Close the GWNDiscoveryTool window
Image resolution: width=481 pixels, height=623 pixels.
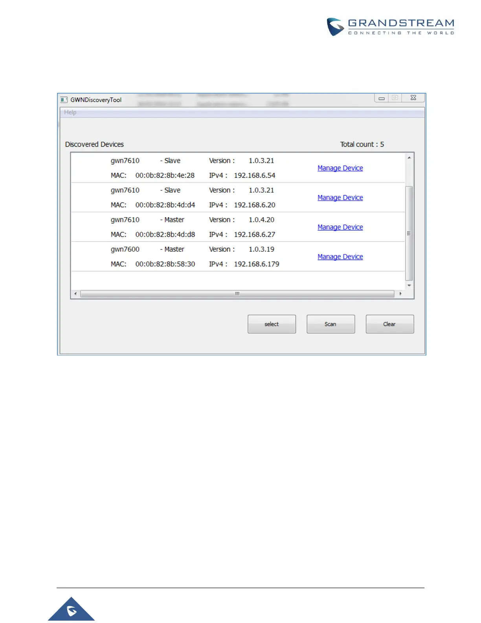click(x=413, y=98)
